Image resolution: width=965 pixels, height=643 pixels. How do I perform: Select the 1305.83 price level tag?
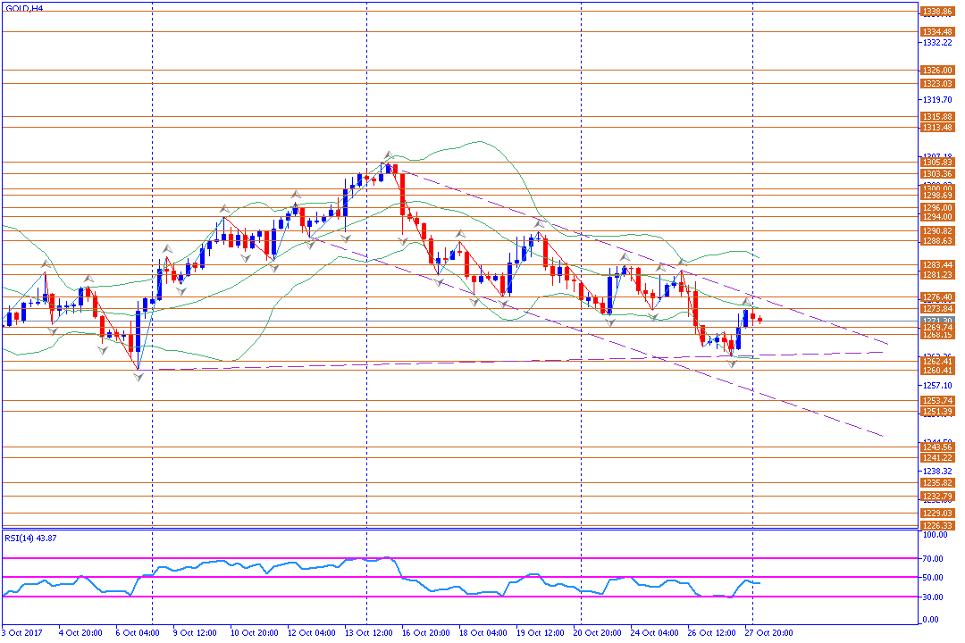coord(937,163)
